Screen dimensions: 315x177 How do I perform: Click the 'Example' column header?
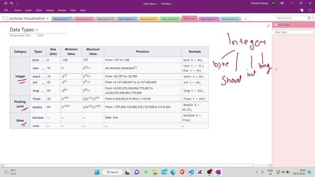[x=195, y=52]
